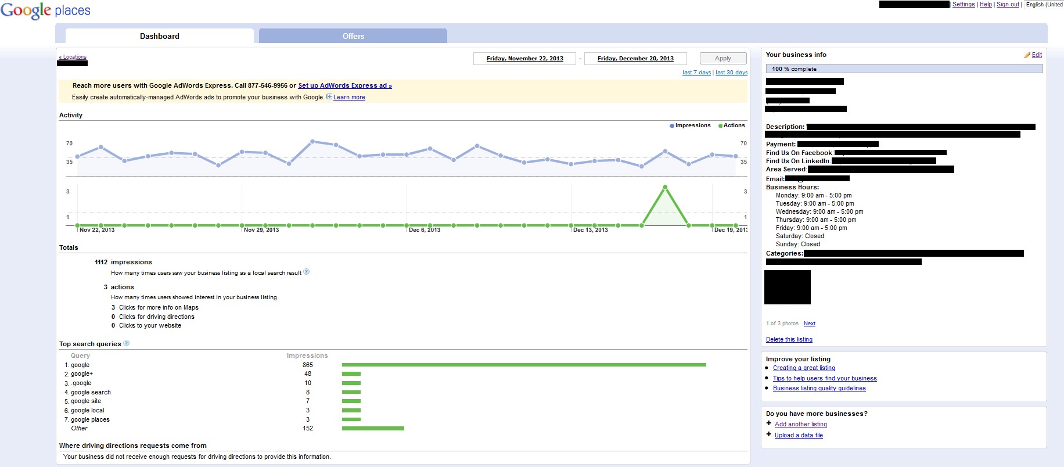Open the Help link in top bar
1064x467 pixels.
pyautogui.click(x=986, y=5)
